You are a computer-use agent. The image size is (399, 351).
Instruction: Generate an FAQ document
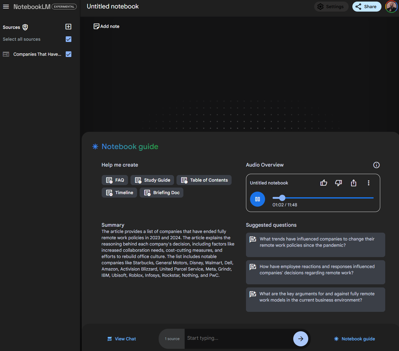[115, 180]
